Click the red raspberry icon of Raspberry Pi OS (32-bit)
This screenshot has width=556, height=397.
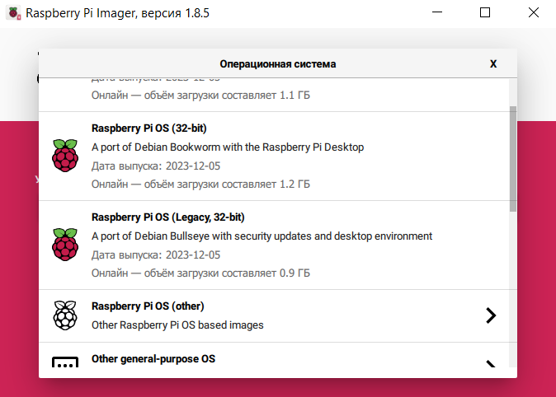pos(65,156)
